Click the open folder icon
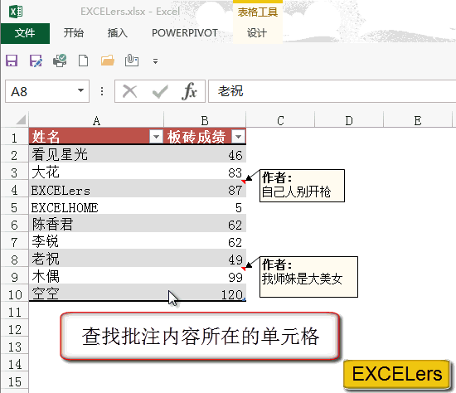Image resolution: width=456 pixels, height=393 pixels. click(107, 61)
